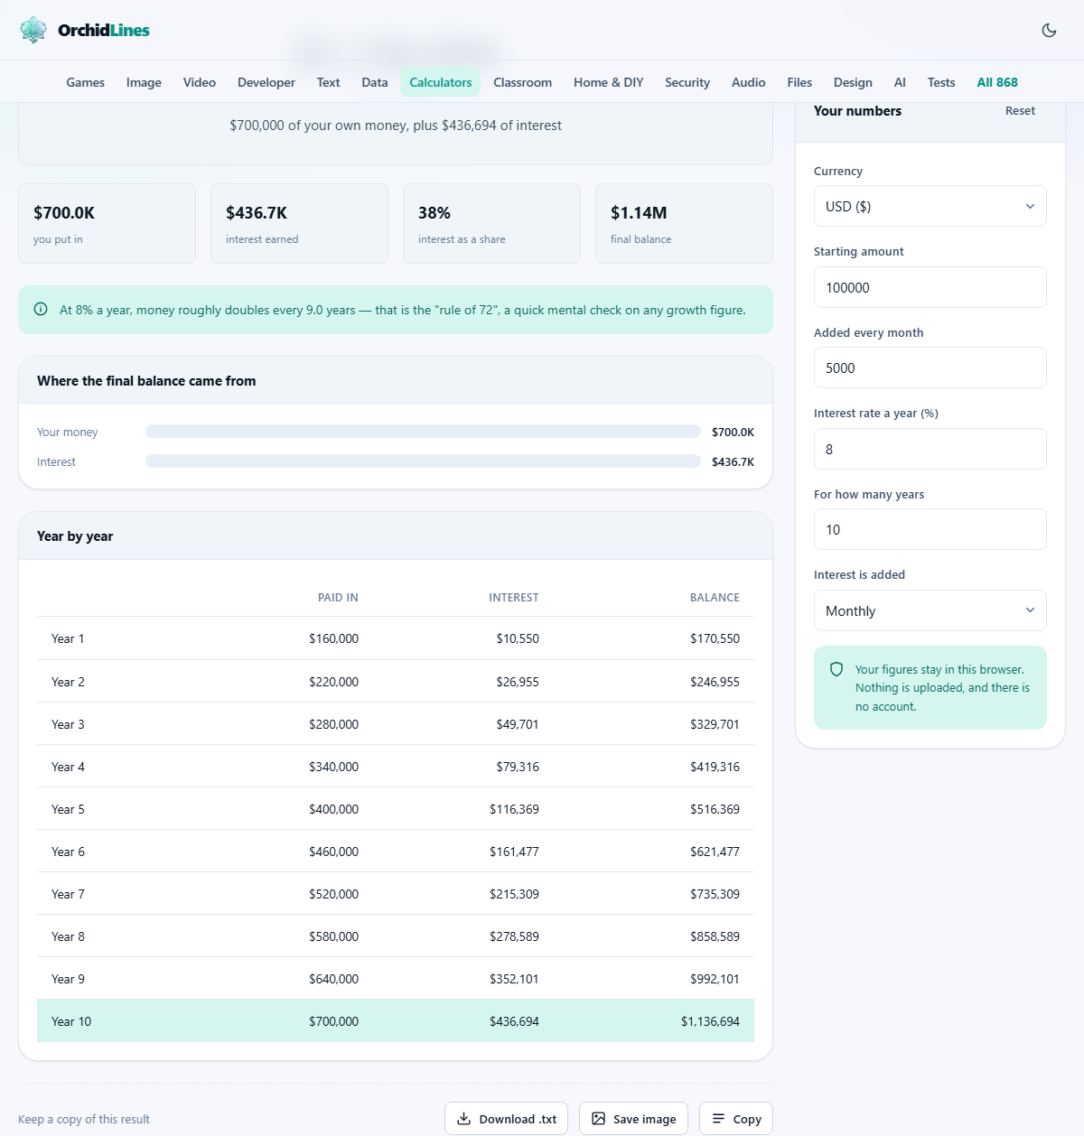The height and width of the screenshot is (1136, 1084).
Task: Click the $1.14M final balance card
Action: point(684,224)
